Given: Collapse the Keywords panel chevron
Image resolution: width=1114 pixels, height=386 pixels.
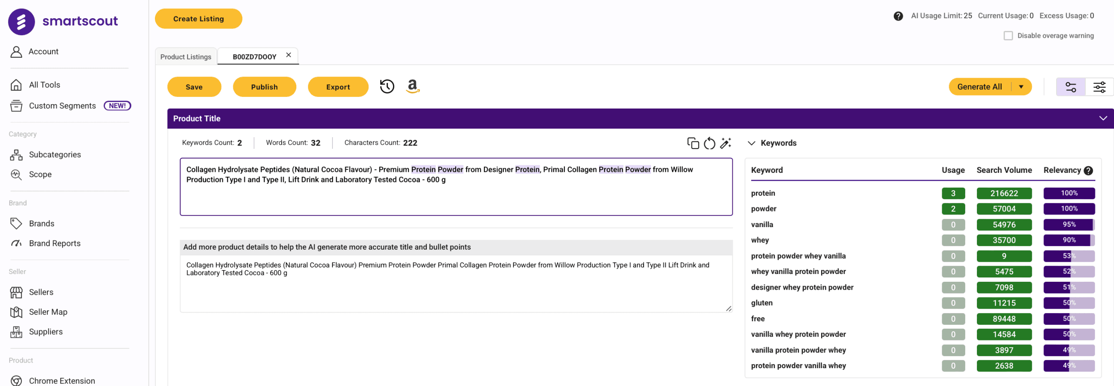Looking at the screenshot, I should click(751, 143).
